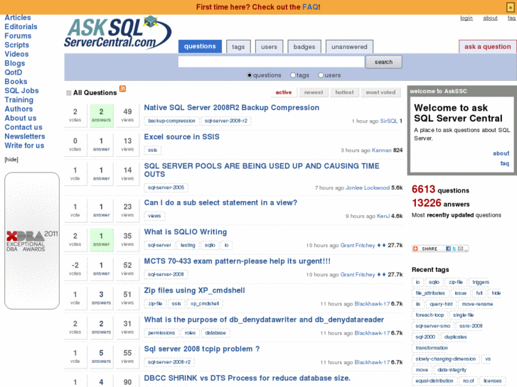Select the users search radio button

click(321, 75)
